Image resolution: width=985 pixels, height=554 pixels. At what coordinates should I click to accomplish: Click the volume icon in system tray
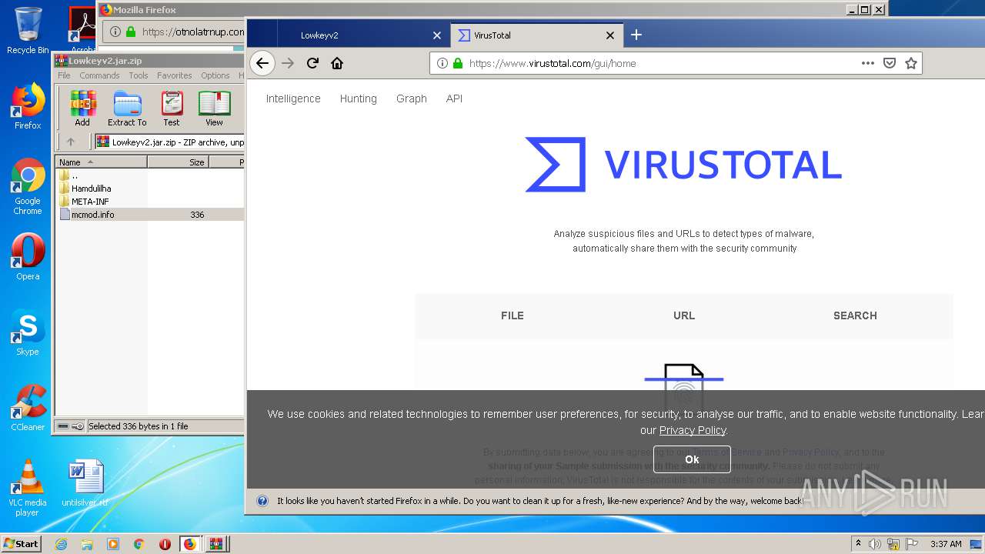875,544
